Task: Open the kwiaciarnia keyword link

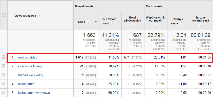Action: coord(26,84)
